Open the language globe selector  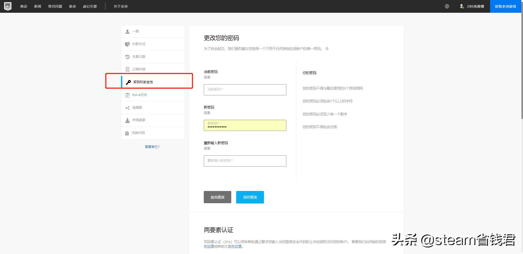pyautogui.click(x=447, y=6)
